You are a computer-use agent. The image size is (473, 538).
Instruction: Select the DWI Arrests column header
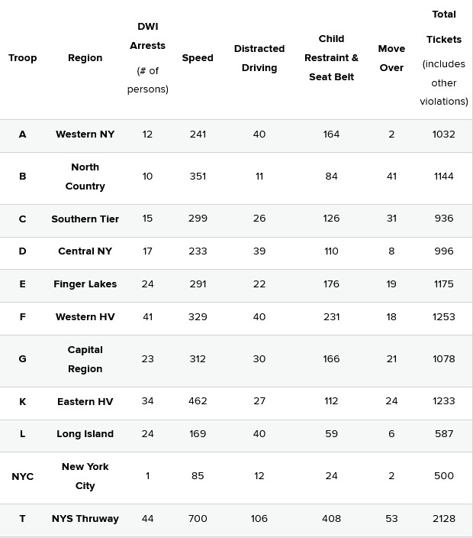point(147,57)
